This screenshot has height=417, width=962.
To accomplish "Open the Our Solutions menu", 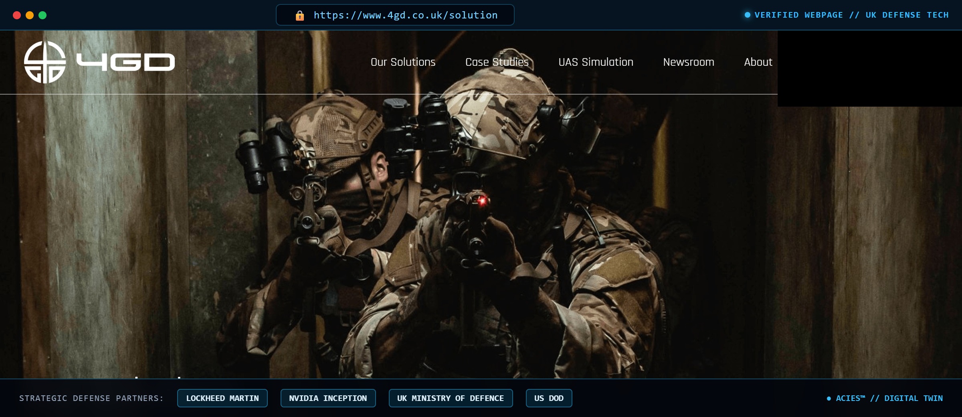I will click(x=403, y=62).
